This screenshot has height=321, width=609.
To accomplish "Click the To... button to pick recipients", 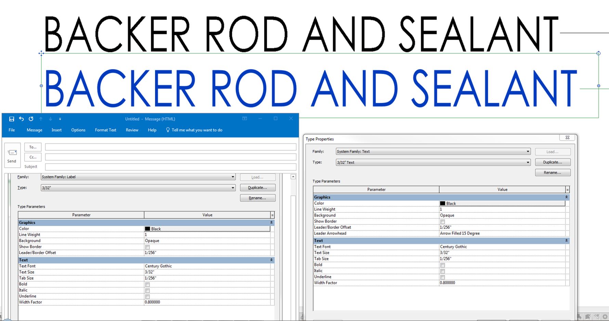I will (33, 147).
